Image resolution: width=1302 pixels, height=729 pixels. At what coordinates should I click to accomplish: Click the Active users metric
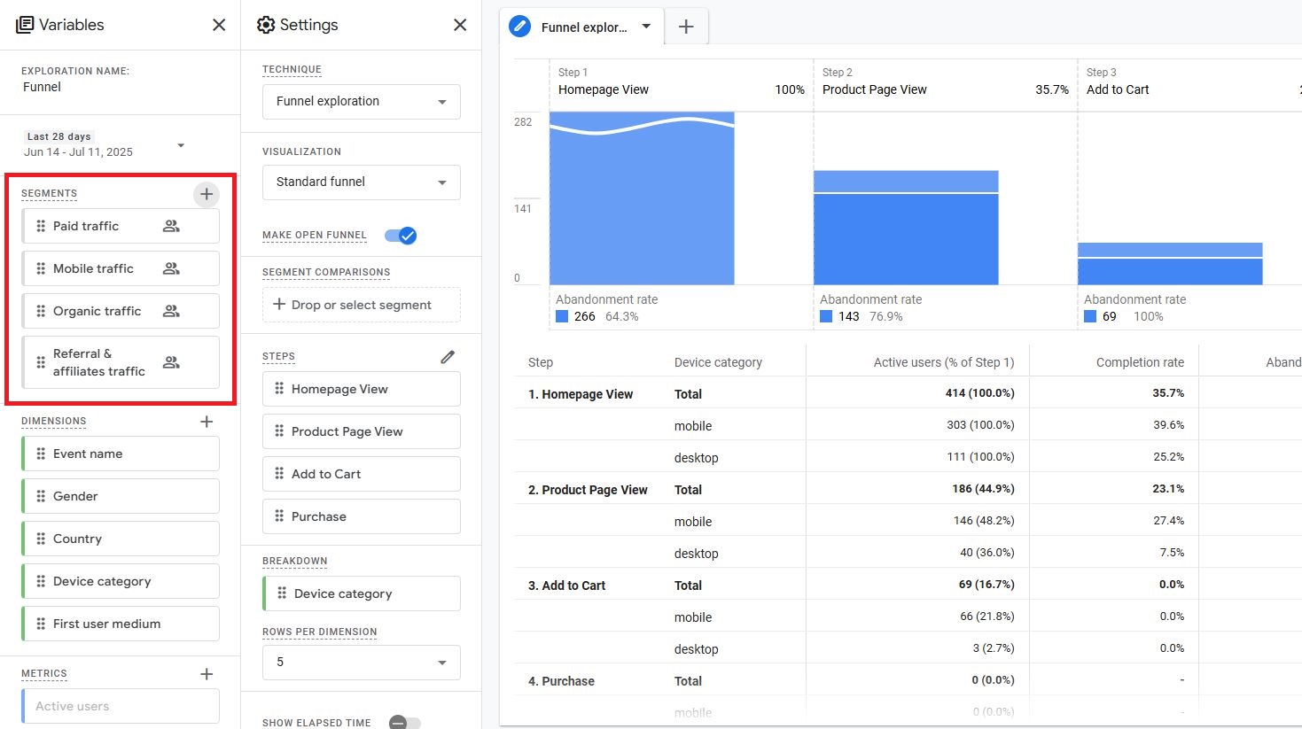pos(121,706)
